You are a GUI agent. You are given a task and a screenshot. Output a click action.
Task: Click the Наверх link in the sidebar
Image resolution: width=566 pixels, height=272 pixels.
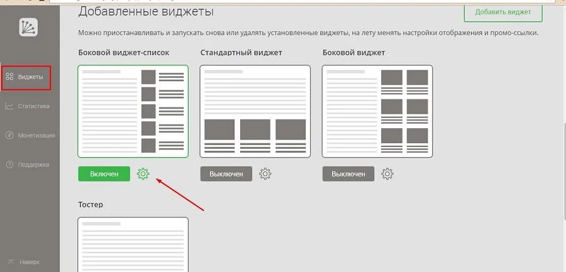[x=24, y=262]
